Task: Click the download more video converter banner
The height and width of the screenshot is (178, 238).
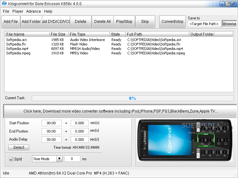Action: tap(120, 111)
